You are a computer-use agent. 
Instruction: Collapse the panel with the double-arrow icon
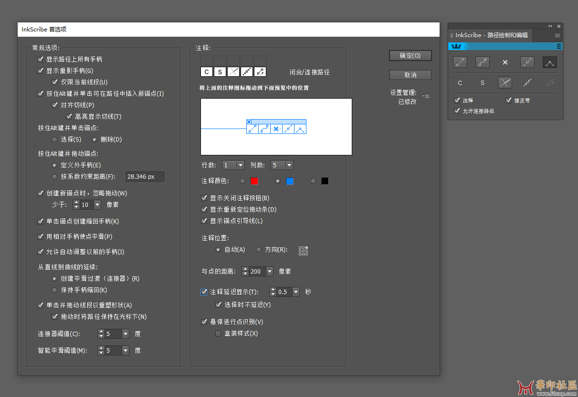[550, 26]
